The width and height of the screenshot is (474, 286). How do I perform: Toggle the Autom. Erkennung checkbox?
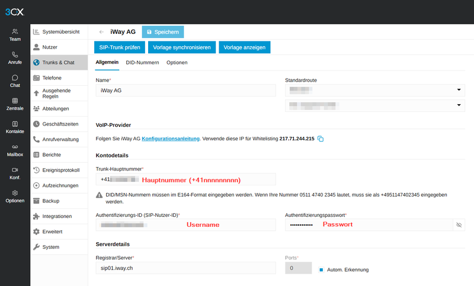321,269
